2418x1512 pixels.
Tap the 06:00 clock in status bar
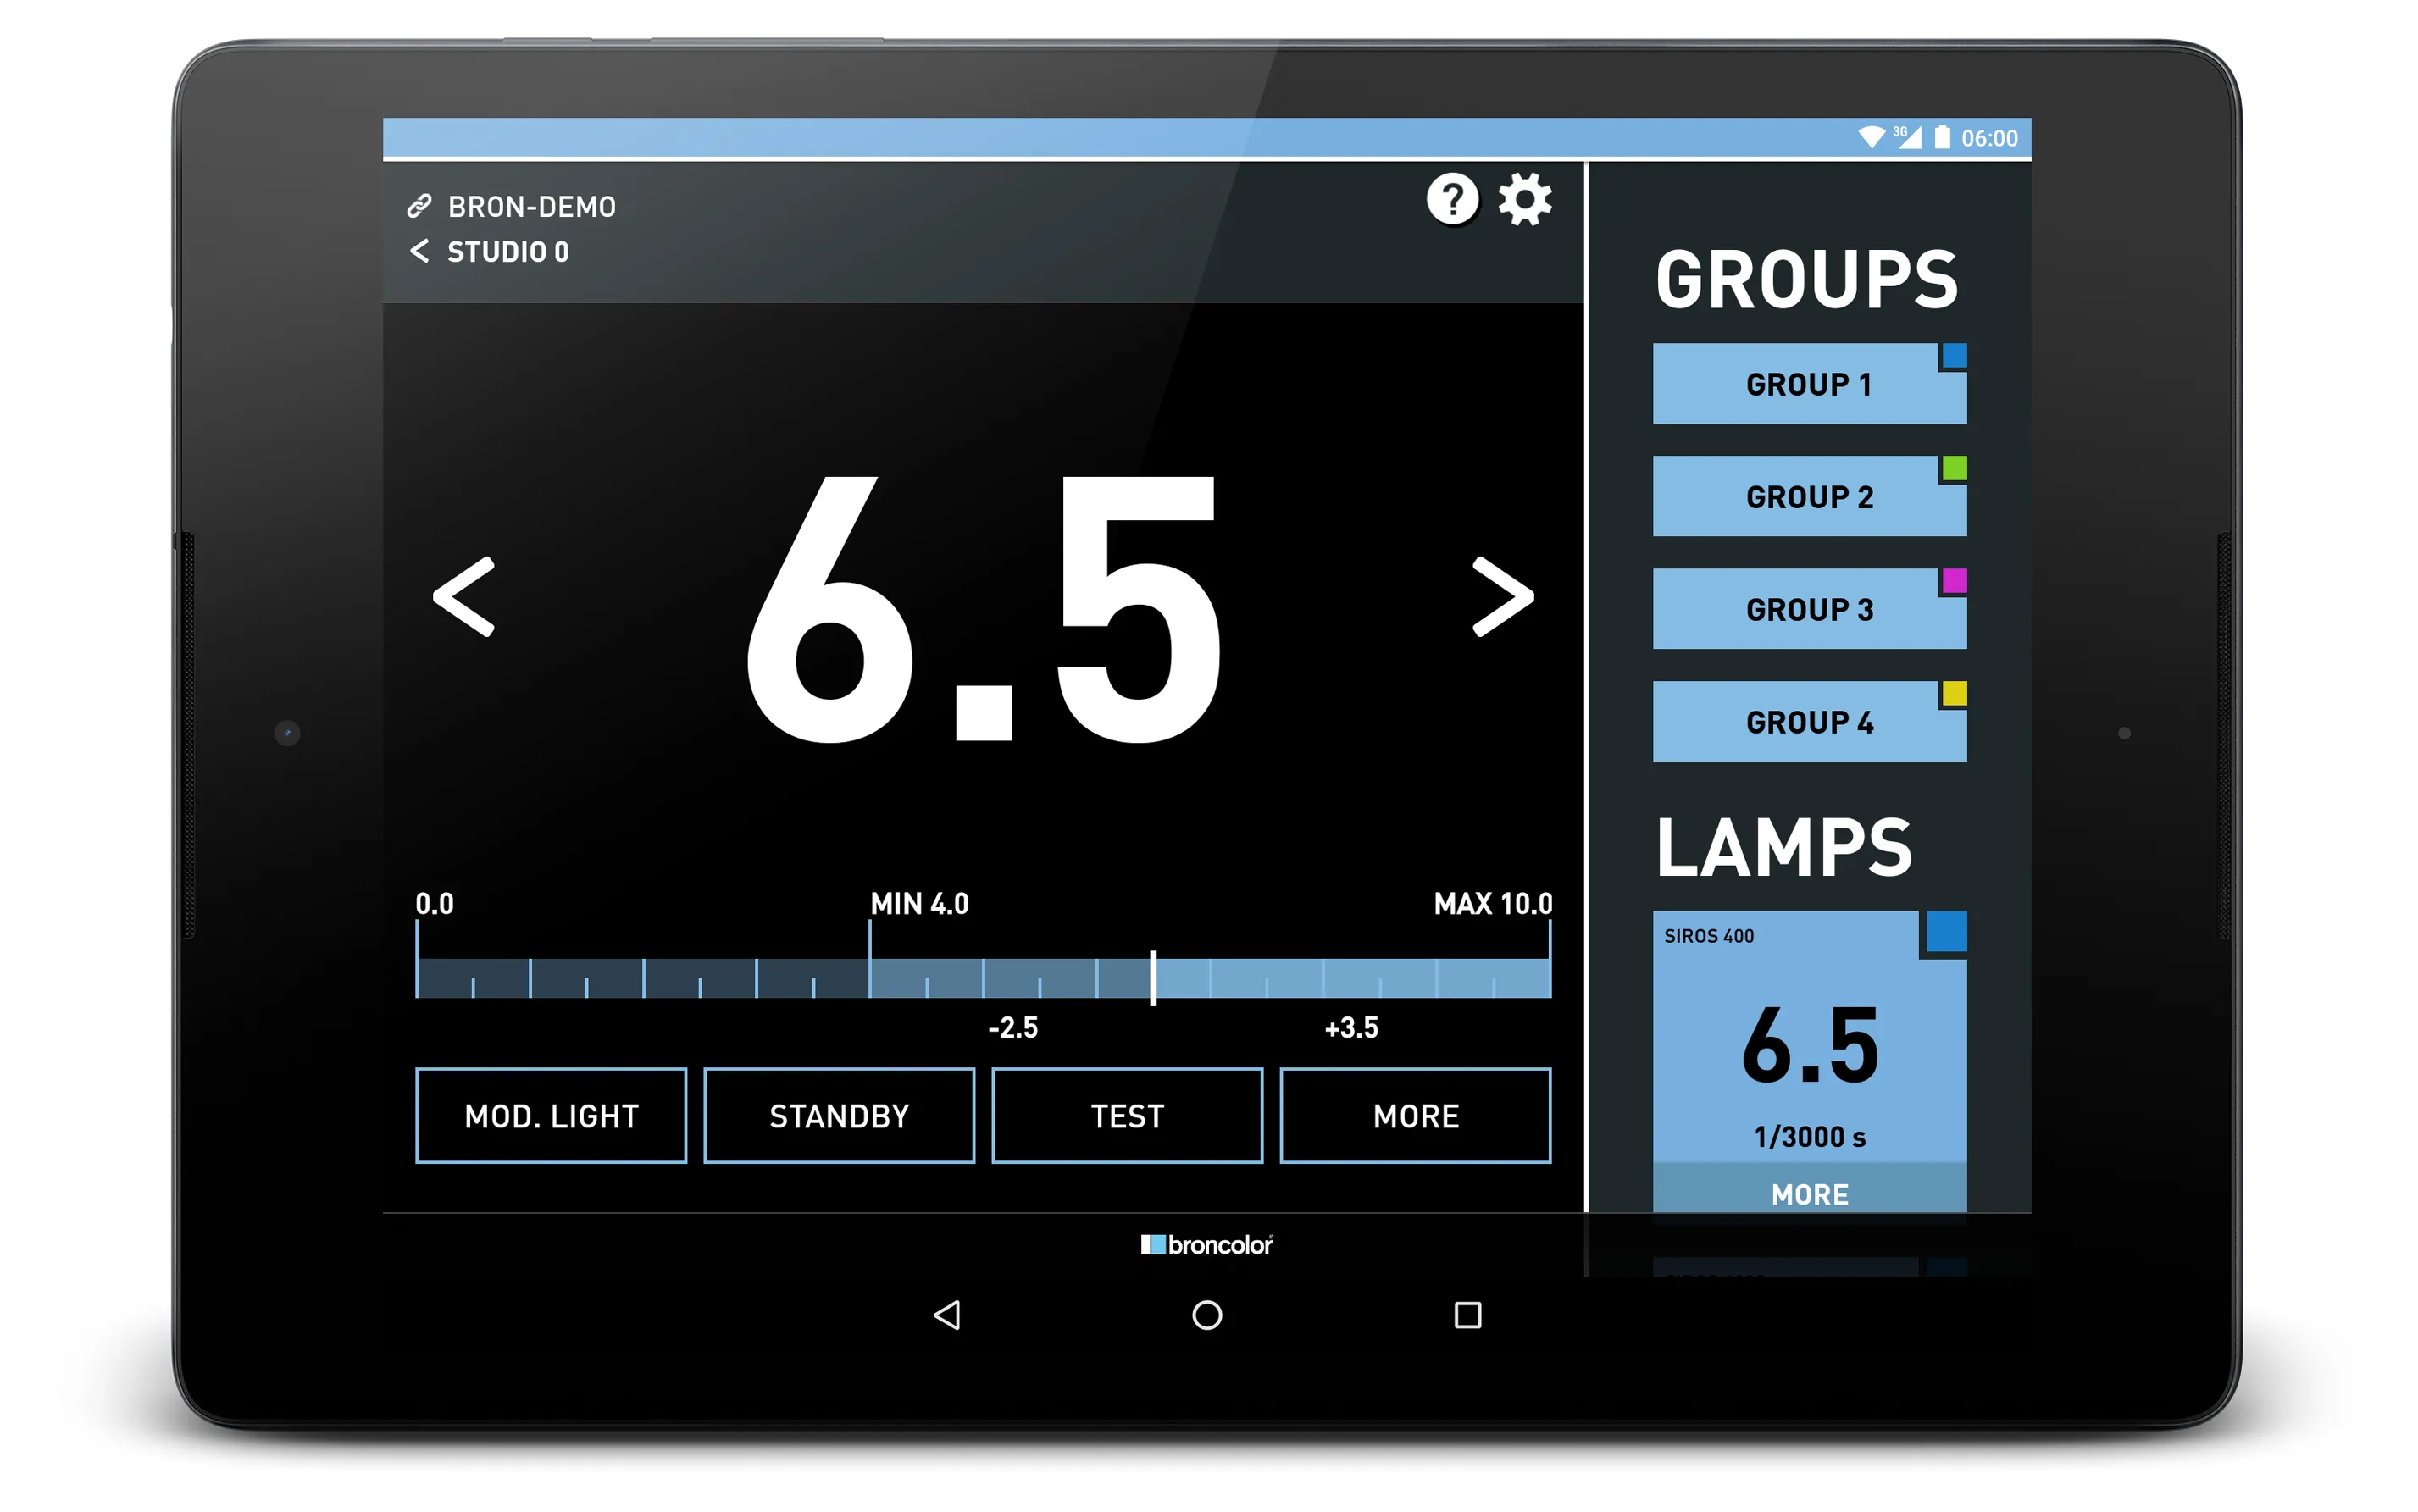tap(1989, 138)
